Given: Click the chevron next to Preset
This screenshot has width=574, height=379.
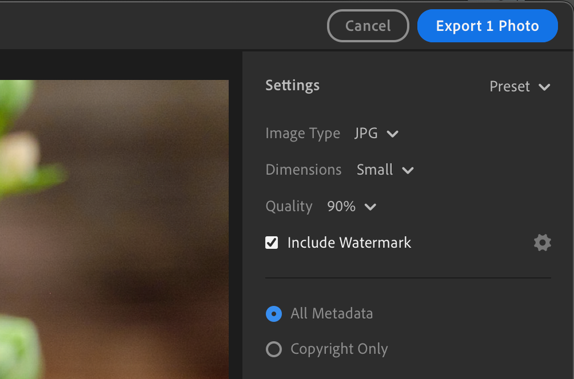Looking at the screenshot, I should click(544, 87).
